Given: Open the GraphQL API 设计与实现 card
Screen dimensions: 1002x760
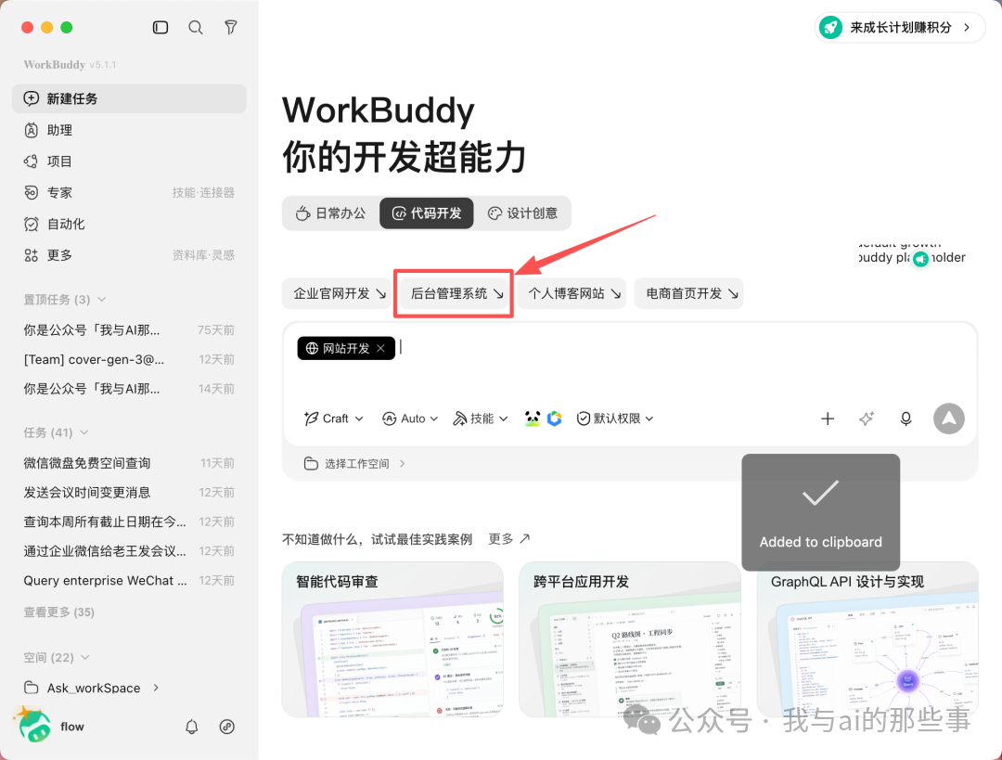Looking at the screenshot, I should (x=867, y=639).
